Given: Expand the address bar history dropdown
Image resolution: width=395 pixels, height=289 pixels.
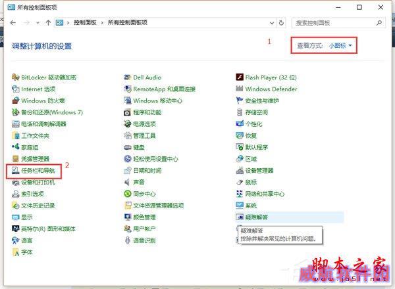Looking at the screenshot, I should [272, 23].
